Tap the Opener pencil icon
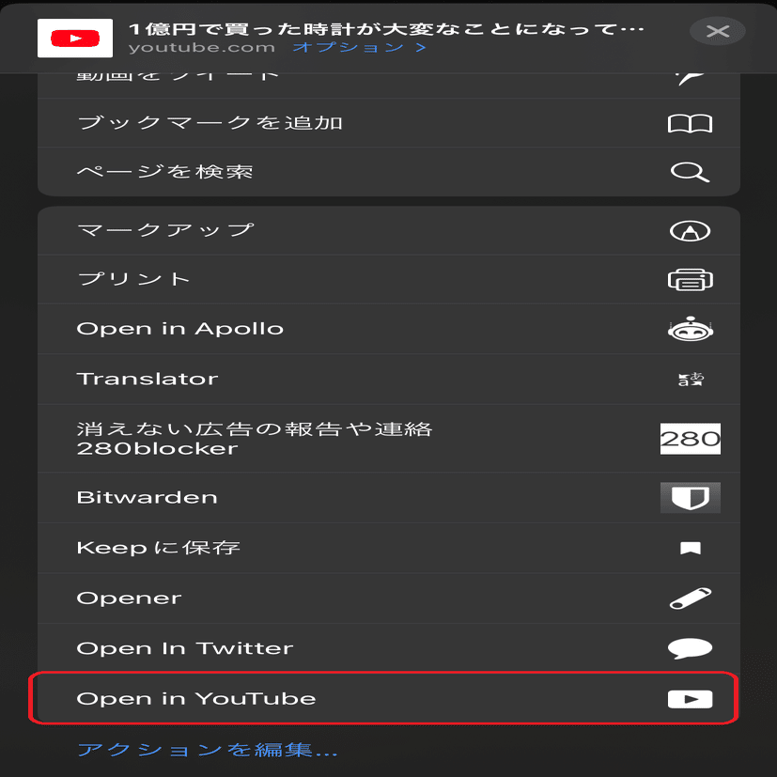The height and width of the screenshot is (777, 777). click(x=691, y=598)
